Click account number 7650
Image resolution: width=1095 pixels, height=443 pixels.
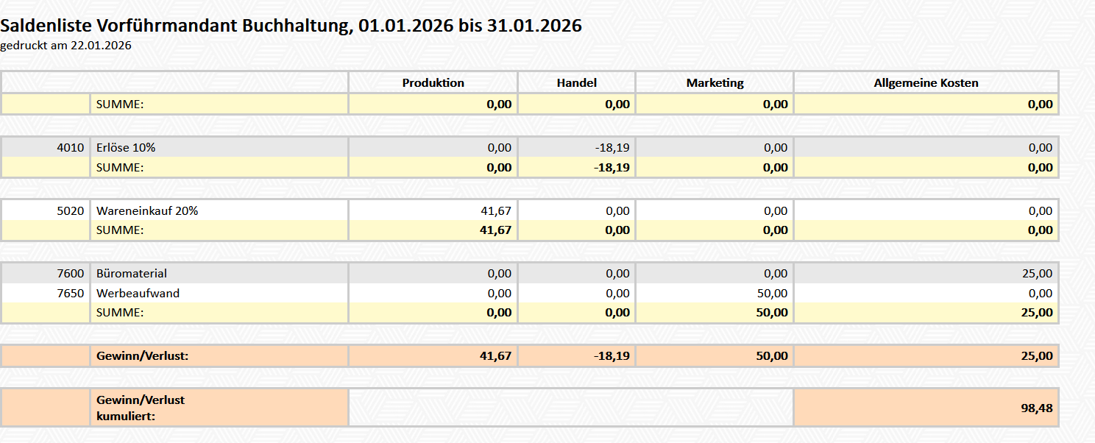pyautogui.click(x=71, y=293)
